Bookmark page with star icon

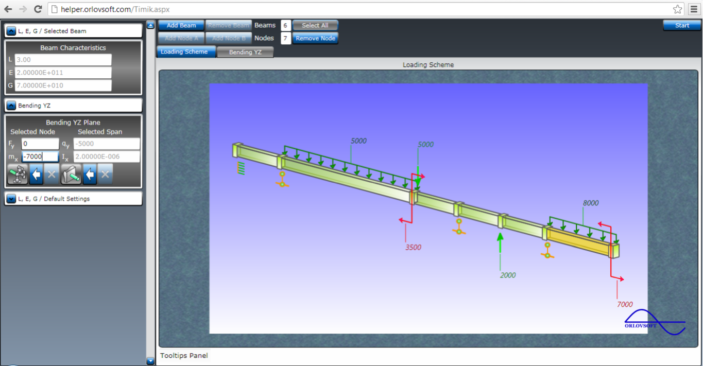[x=678, y=9]
